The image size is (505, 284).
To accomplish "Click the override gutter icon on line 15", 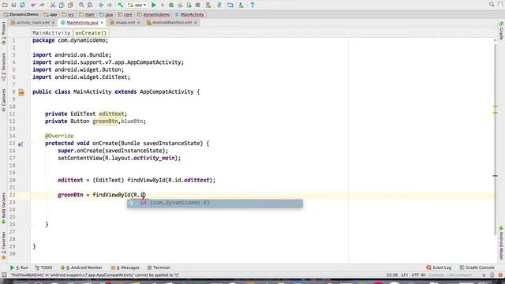I will (x=21, y=144).
